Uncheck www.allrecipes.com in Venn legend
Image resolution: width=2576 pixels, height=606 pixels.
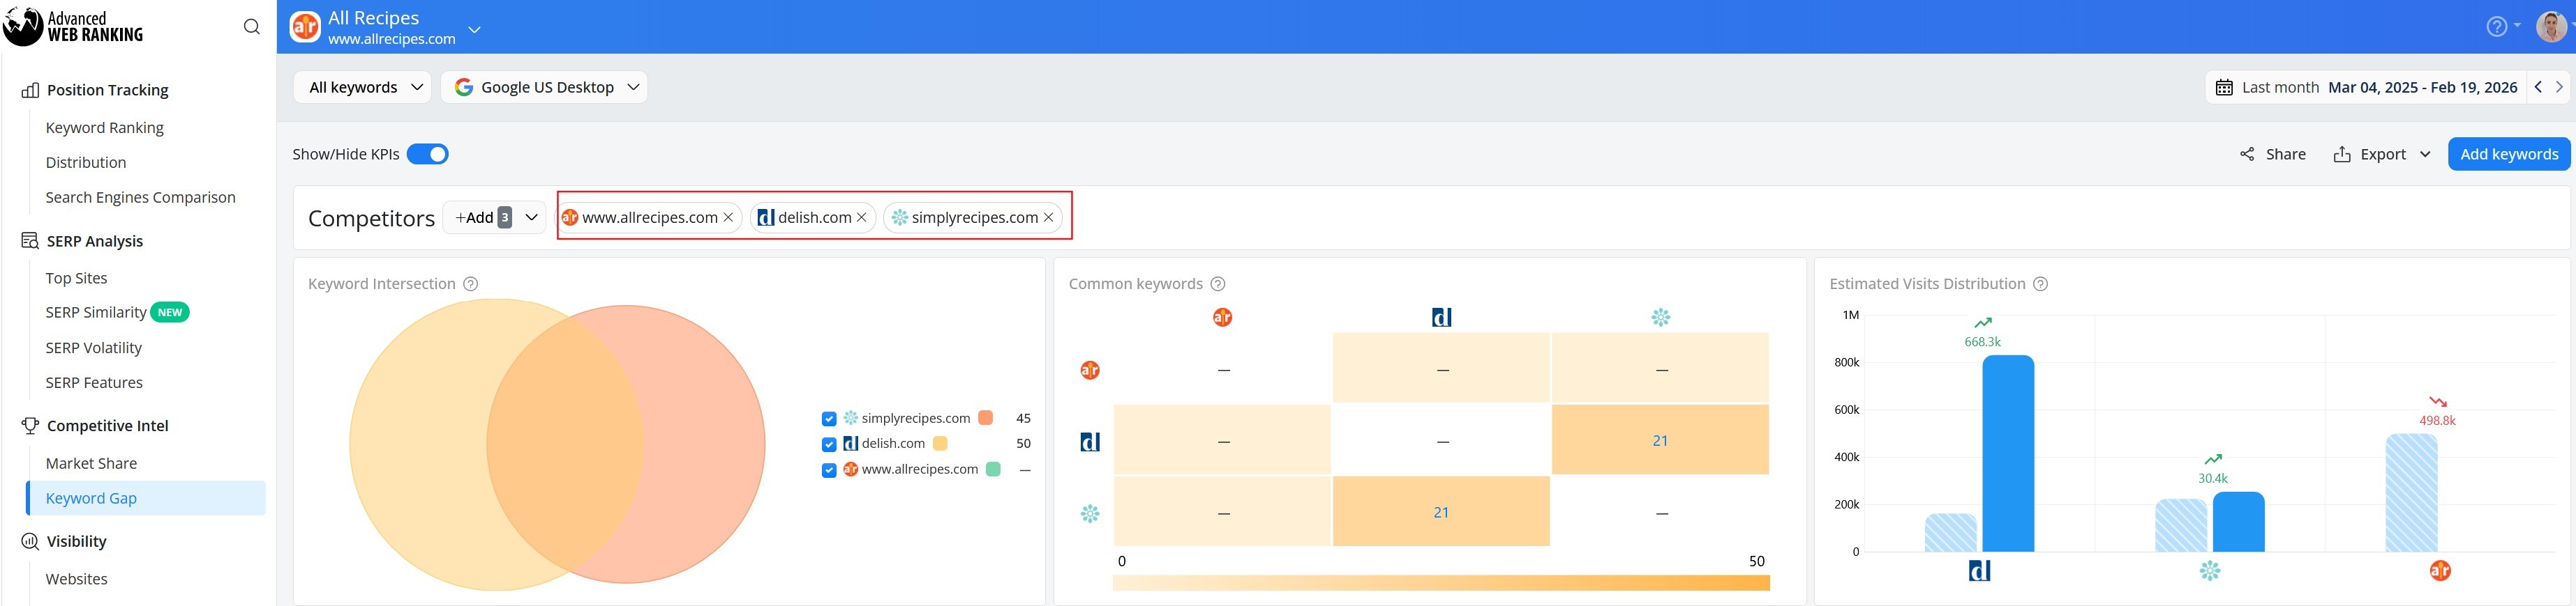pos(829,470)
